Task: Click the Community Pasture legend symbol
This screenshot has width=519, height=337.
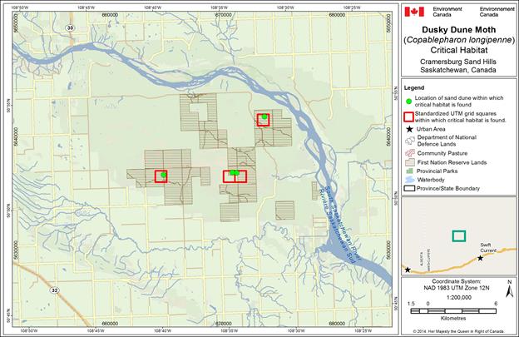Action: click(408, 153)
